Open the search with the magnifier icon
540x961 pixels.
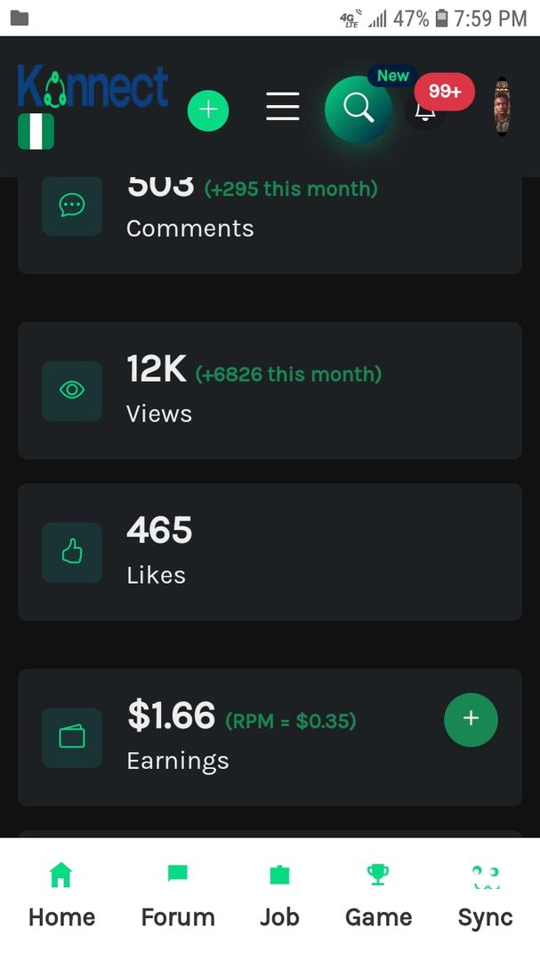[358, 108]
